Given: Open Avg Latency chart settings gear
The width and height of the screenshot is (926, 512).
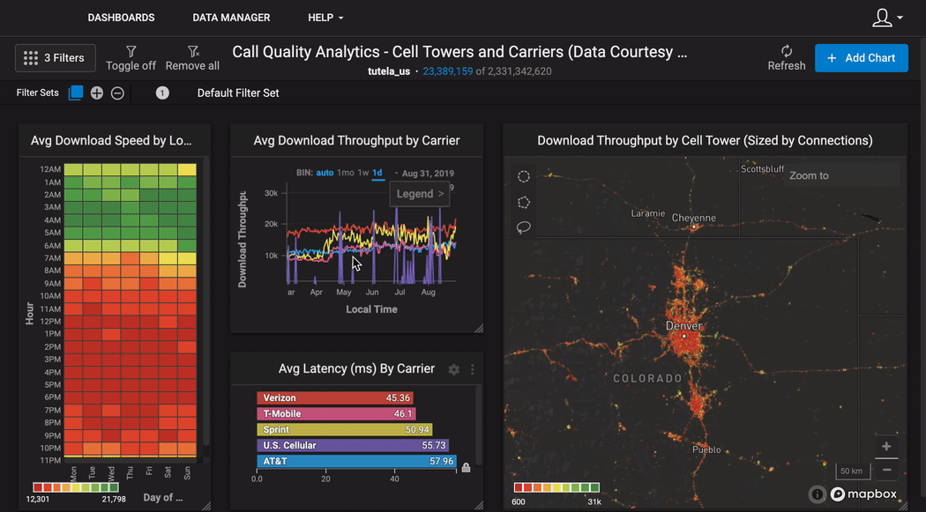Looking at the screenshot, I should (453, 369).
